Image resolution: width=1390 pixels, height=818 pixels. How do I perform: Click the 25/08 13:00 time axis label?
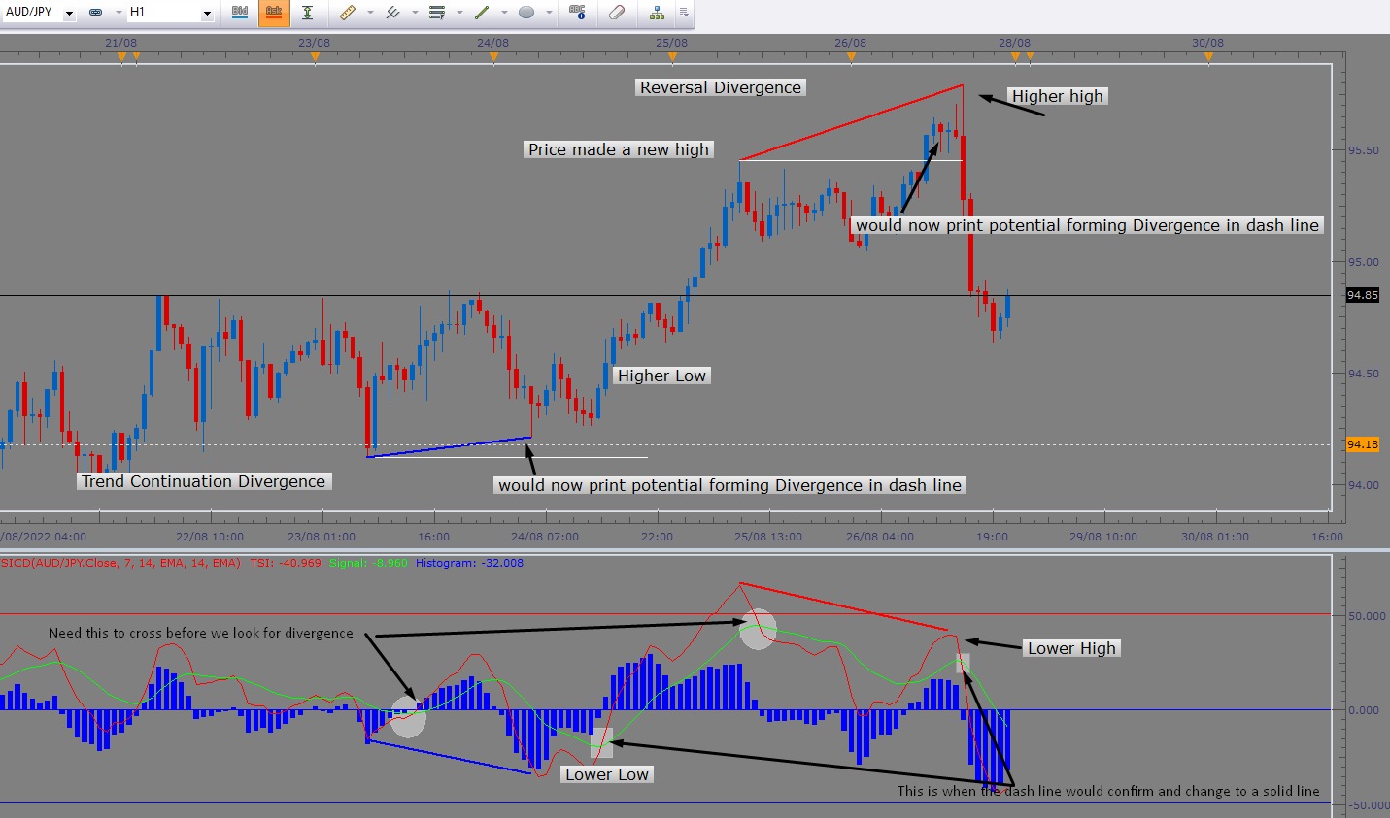[x=768, y=537]
